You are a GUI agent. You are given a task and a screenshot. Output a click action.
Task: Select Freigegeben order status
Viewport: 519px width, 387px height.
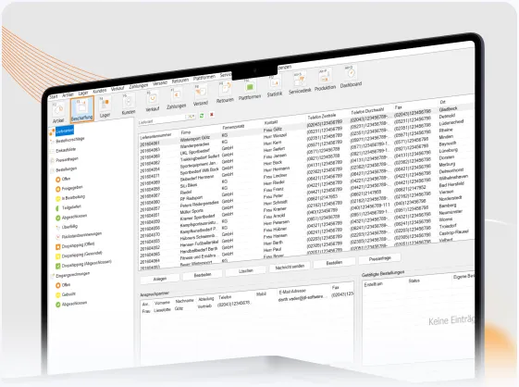[x=72, y=188]
